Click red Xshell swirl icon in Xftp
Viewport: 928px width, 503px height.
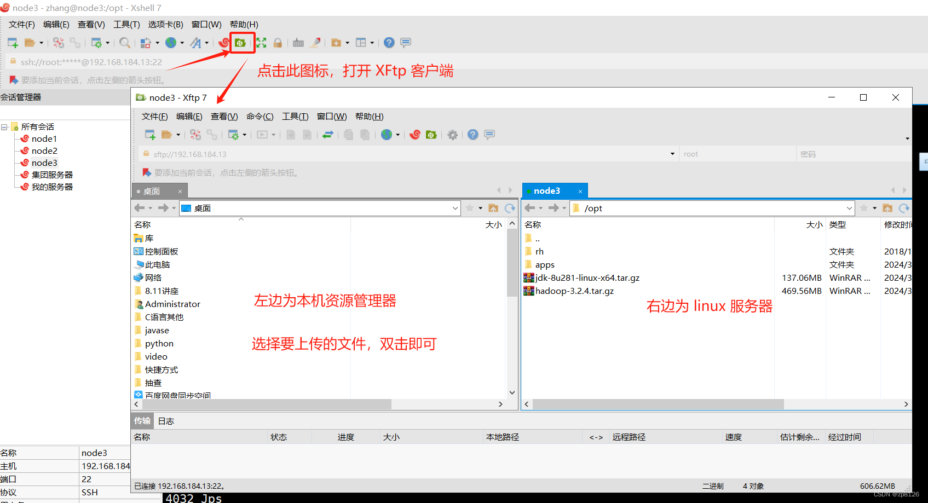point(415,135)
